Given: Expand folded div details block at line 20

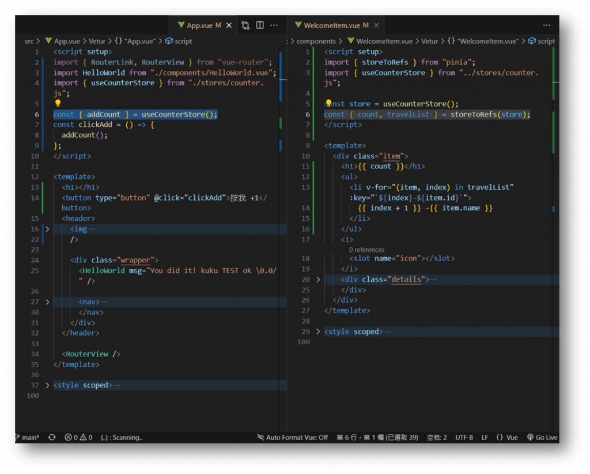Looking at the screenshot, I should (x=318, y=279).
